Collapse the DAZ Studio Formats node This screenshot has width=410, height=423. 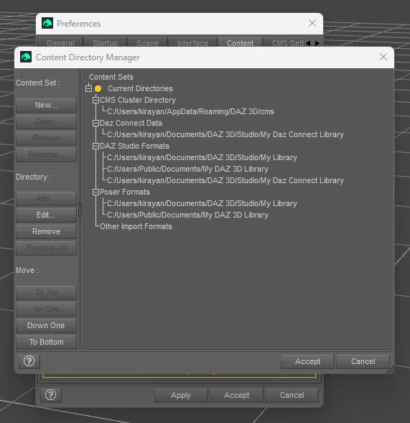[x=95, y=146]
